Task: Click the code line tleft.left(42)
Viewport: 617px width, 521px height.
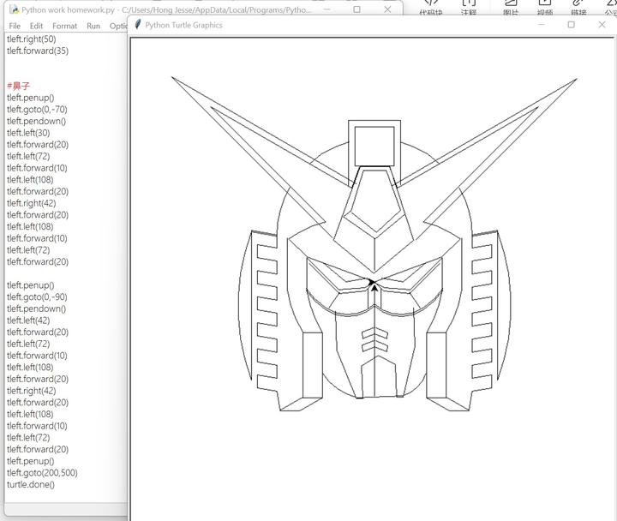Action: [28, 320]
